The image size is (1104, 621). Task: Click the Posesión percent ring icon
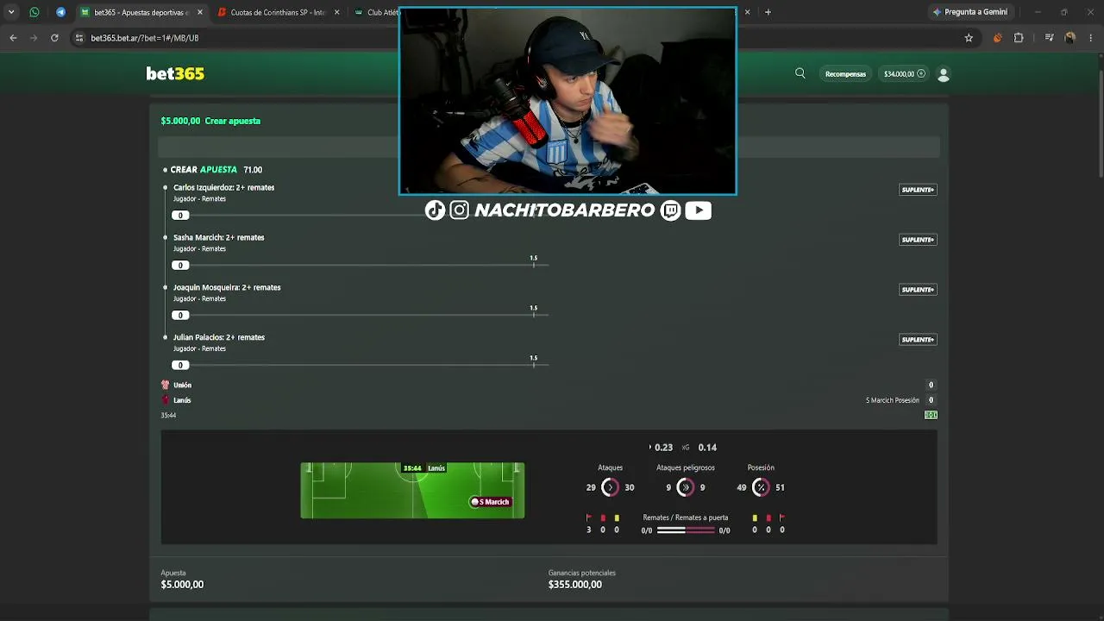[760, 487]
